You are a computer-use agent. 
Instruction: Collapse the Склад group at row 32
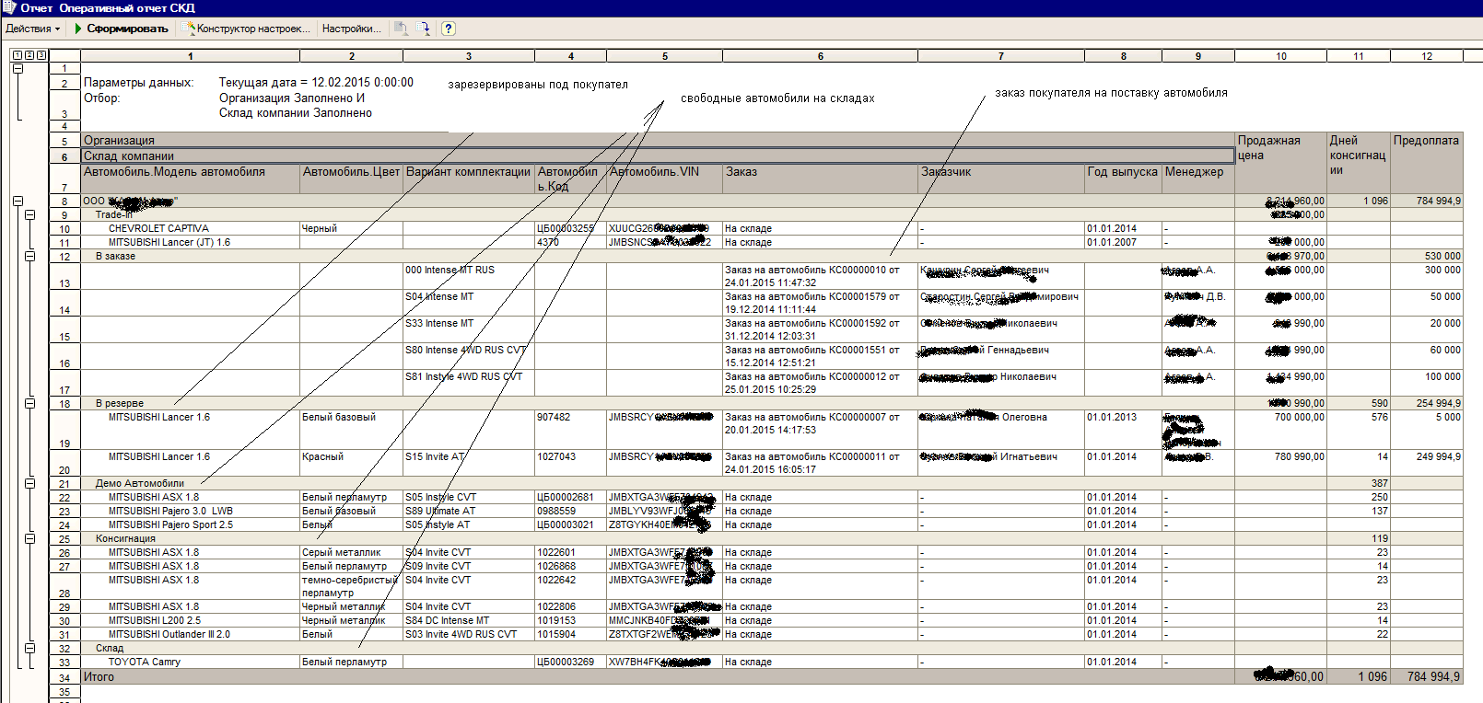click(x=29, y=648)
